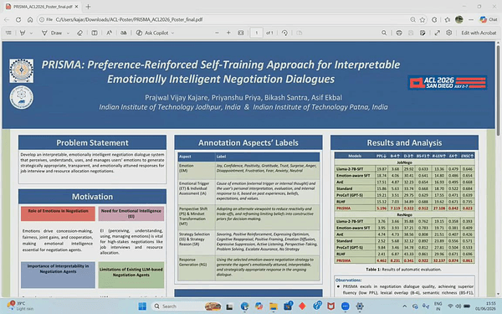Enter full screen mode for PDF
The height and width of the screenshot is (314, 502).
(x=438, y=33)
